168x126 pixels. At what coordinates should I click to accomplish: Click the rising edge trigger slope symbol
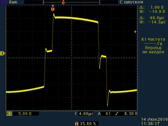115,114
